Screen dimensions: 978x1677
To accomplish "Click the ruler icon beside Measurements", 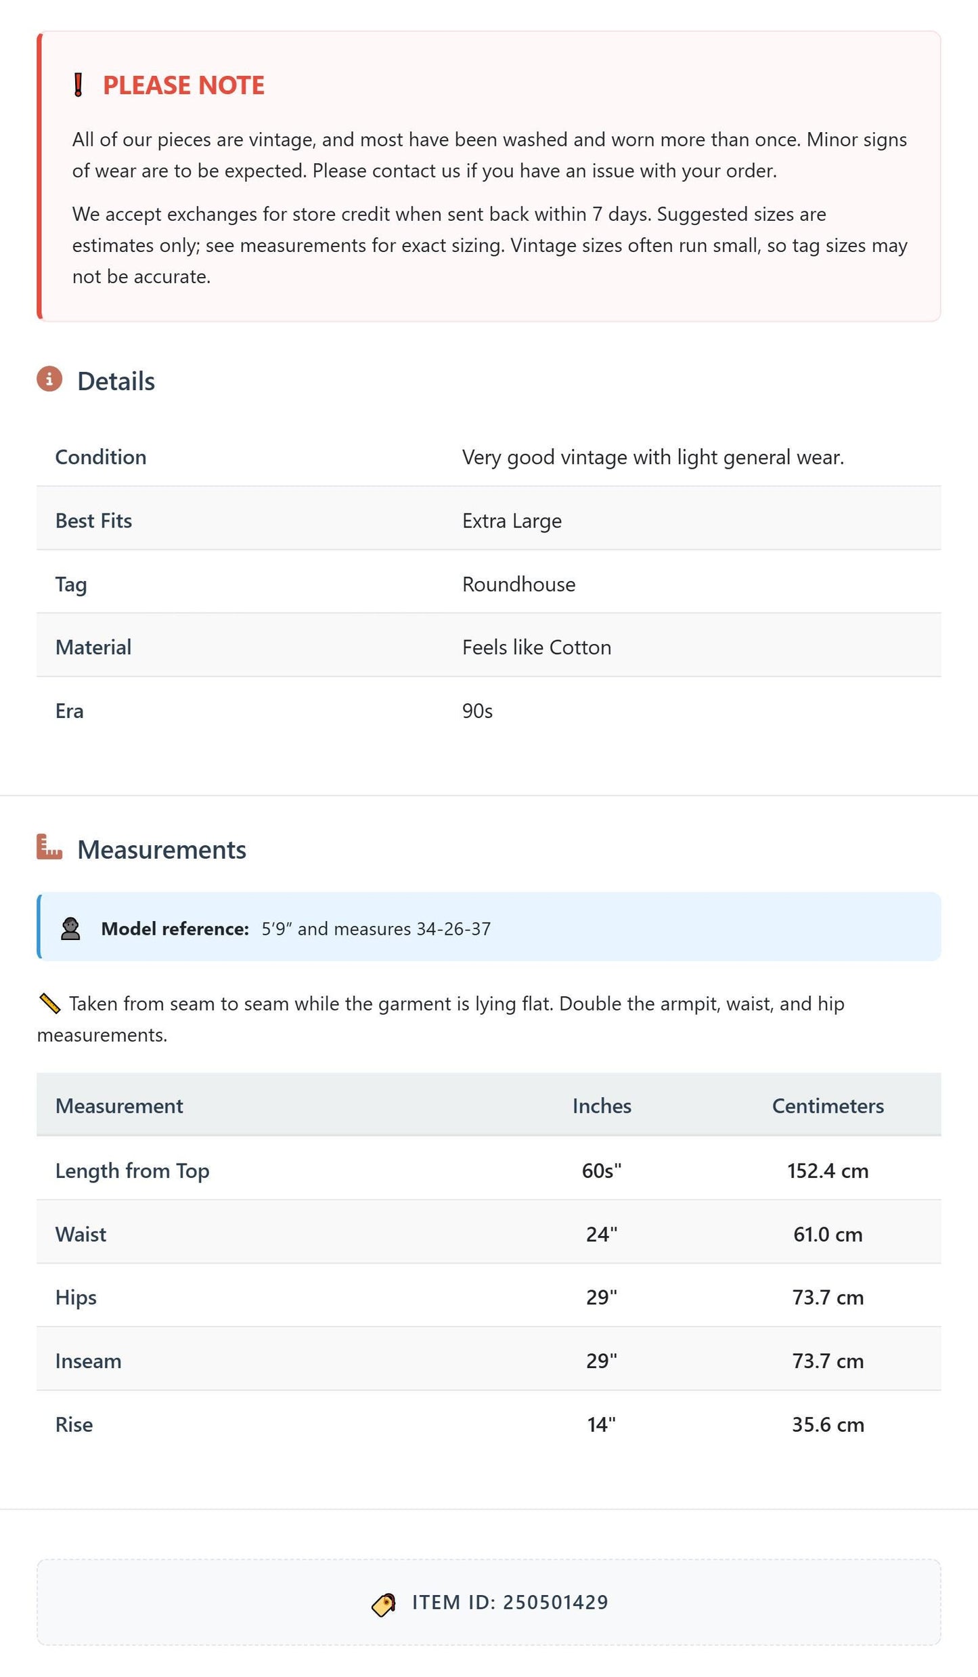I will point(49,847).
